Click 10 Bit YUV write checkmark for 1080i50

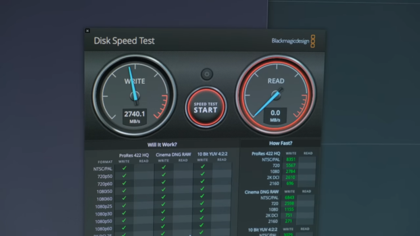click(202, 188)
